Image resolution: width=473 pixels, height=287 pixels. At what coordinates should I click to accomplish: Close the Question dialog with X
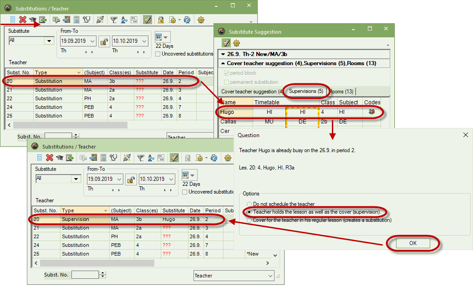pos(466,135)
